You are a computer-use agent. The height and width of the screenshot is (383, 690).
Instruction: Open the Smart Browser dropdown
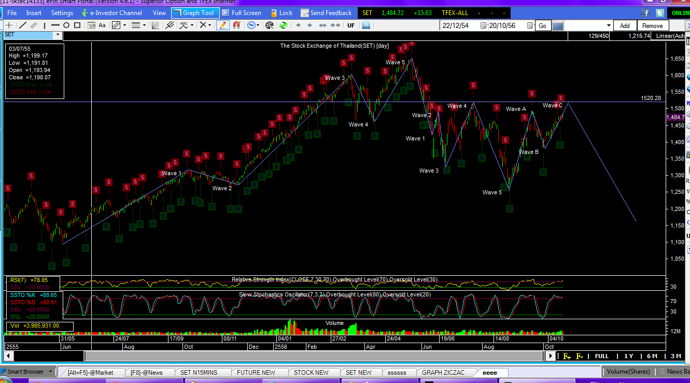point(50,372)
